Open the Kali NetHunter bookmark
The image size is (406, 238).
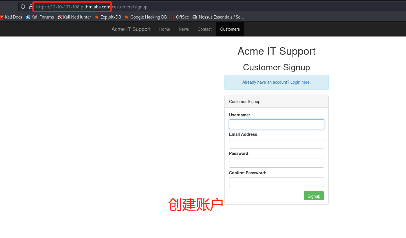74,17
